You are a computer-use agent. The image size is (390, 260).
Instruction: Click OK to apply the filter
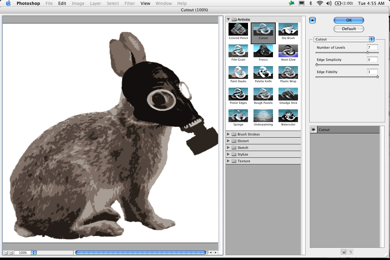pyautogui.click(x=349, y=20)
